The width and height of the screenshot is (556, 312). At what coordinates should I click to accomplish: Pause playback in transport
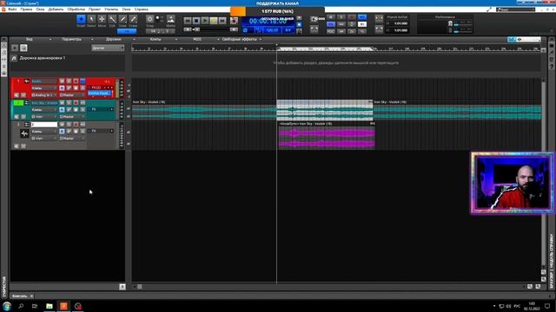pyautogui.click(x=214, y=21)
